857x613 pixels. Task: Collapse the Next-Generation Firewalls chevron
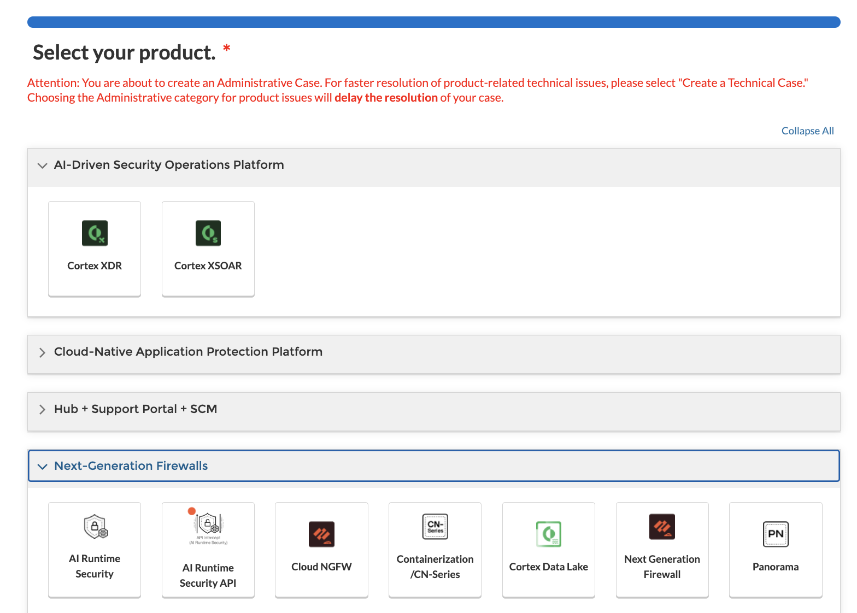[x=42, y=466]
